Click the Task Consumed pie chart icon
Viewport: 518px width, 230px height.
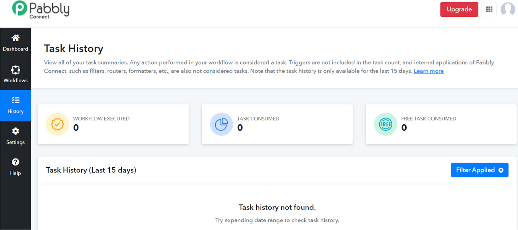(x=221, y=124)
